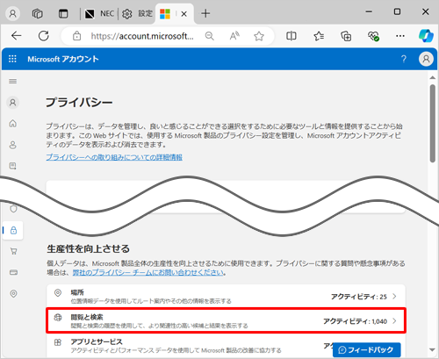Focus the address bar URL

pos(142,36)
